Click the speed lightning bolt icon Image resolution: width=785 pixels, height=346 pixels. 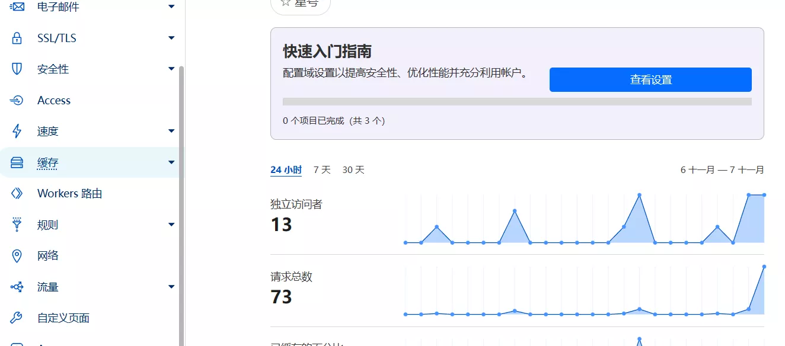17,131
